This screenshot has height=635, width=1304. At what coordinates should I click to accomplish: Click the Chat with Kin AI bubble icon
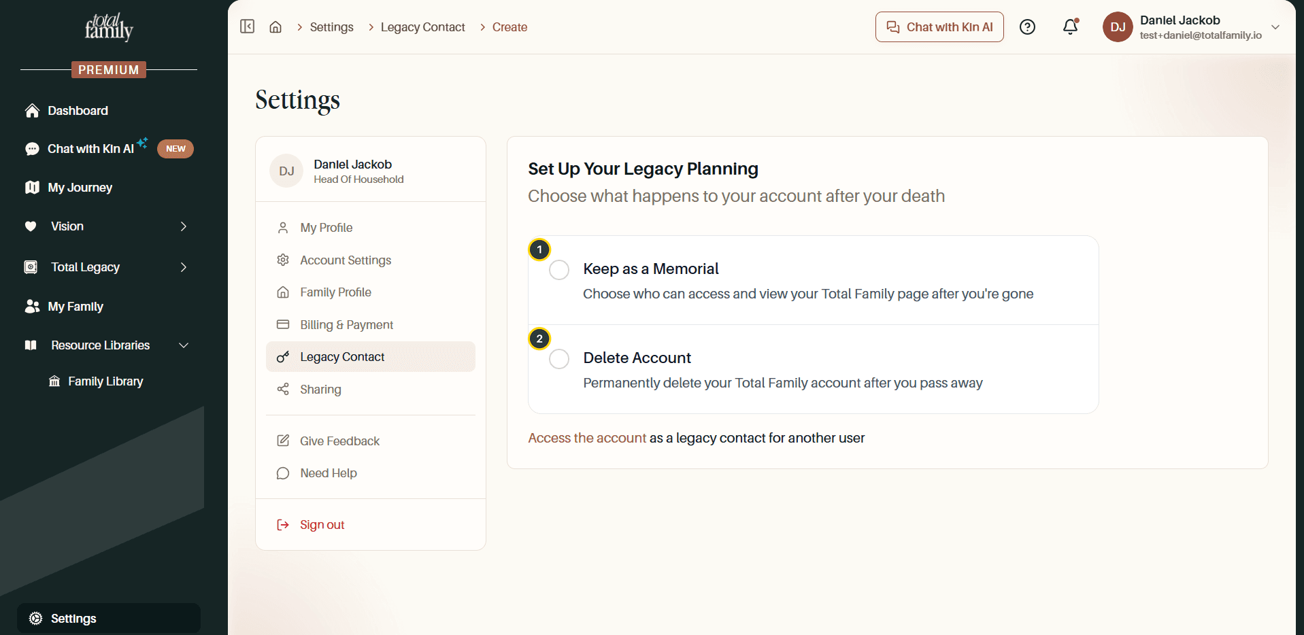click(32, 149)
